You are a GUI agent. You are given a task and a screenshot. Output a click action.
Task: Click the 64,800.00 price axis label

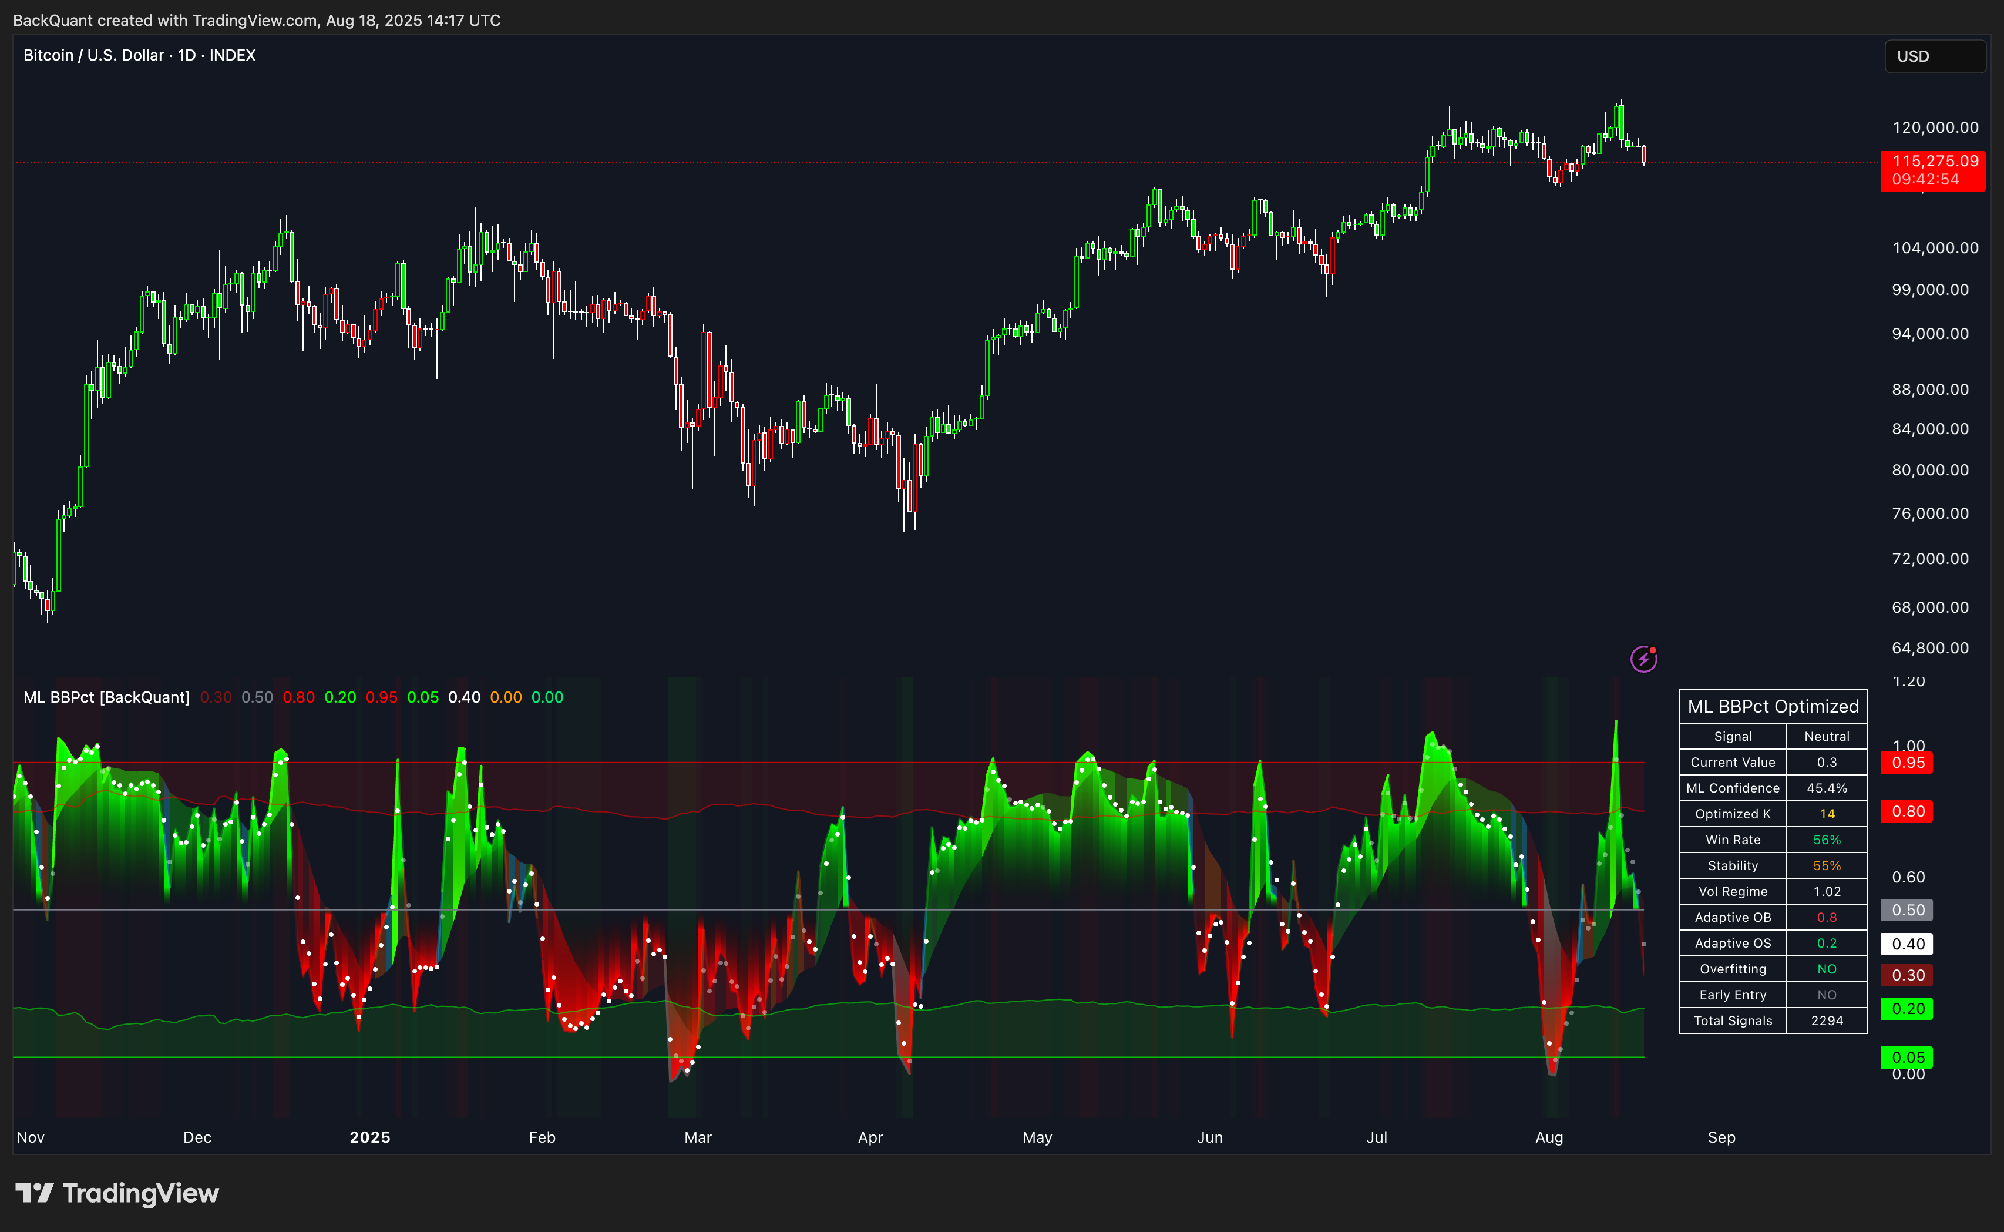[x=1930, y=649]
